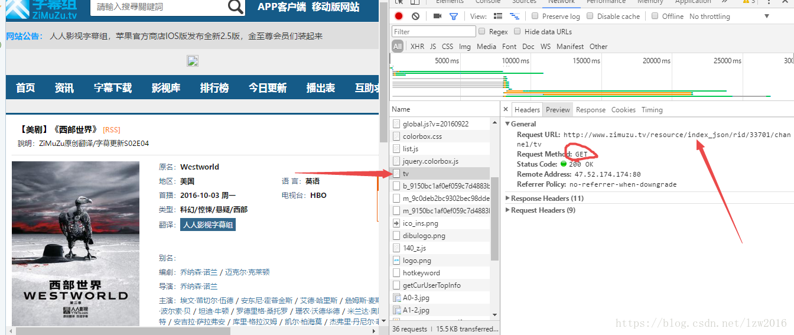Filter requests by Doc type
This screenshot has height=335, width=794.
click(529, 46)
